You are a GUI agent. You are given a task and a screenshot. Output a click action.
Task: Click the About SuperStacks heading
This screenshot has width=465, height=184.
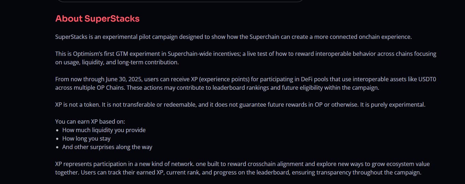97,19
